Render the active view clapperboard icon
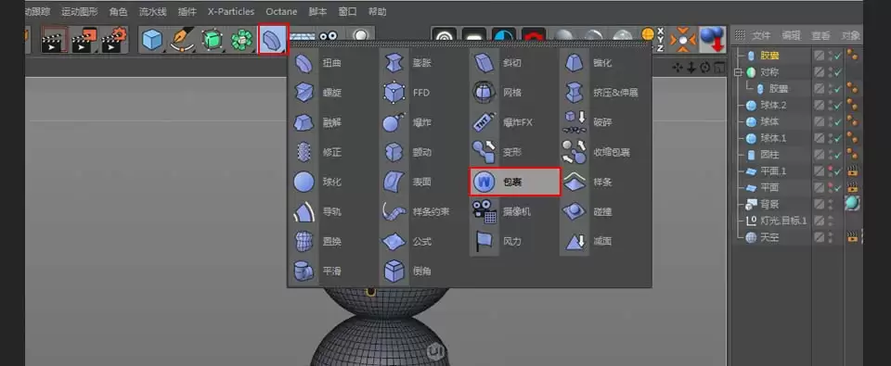 pos(55,40)
